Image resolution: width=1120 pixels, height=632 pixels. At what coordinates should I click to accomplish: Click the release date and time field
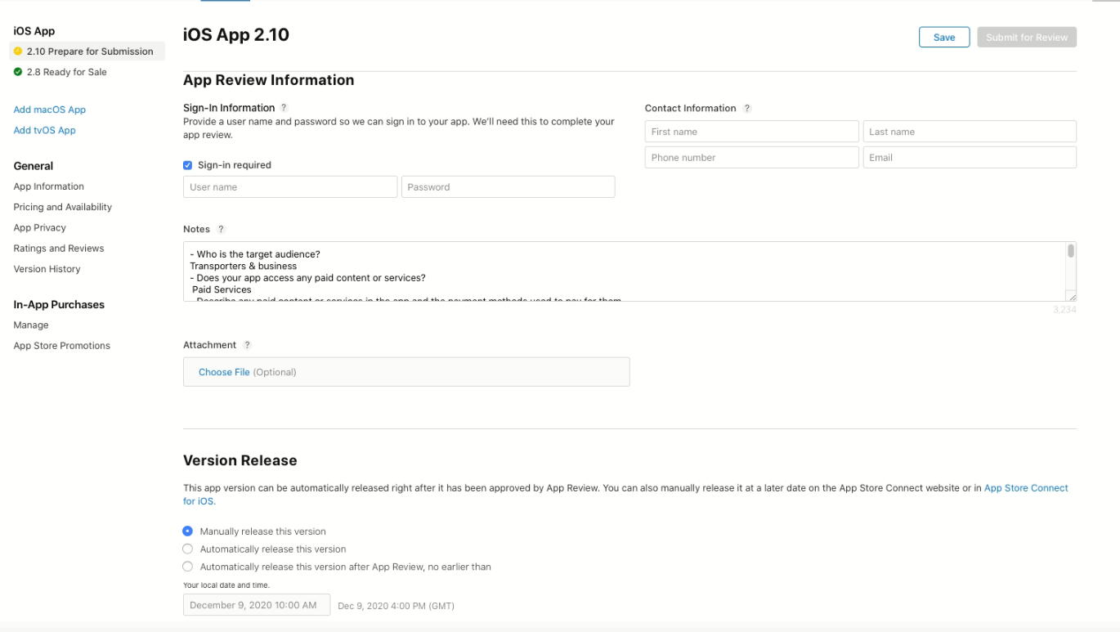point(256,605)
